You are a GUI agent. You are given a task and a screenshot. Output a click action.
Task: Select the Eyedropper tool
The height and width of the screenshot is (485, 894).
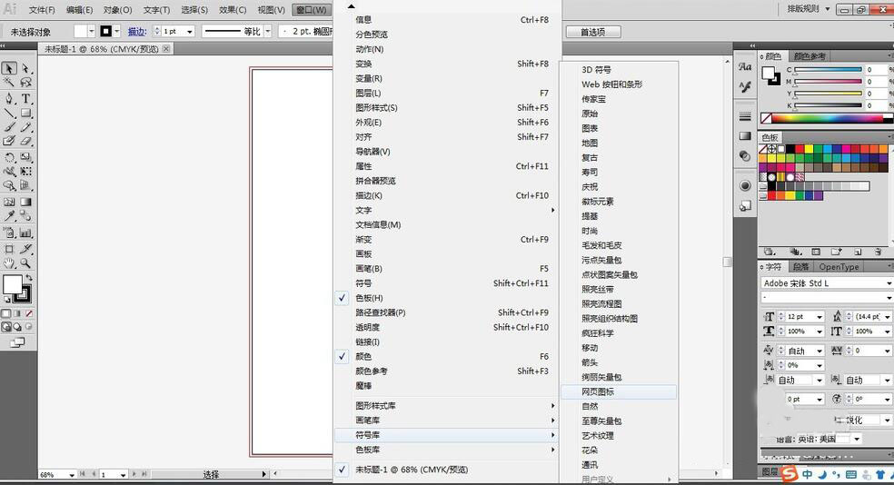(x=9, y=216)
